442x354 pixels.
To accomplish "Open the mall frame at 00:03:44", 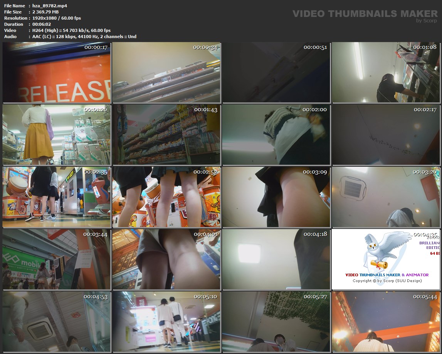I will point(57,259).
